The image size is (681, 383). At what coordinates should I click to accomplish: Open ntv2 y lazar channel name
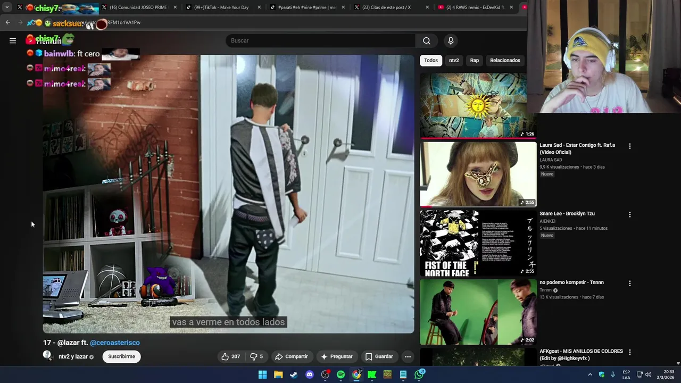tap(73, 356)
